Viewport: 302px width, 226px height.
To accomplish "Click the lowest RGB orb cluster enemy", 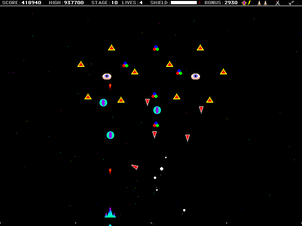I will point(156,124).
